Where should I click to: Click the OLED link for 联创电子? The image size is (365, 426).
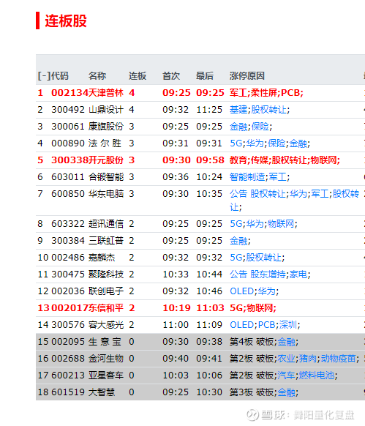[241, 291]
